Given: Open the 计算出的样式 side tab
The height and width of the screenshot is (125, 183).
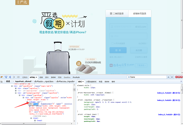Looking at the screenshot, I should 91,82.
